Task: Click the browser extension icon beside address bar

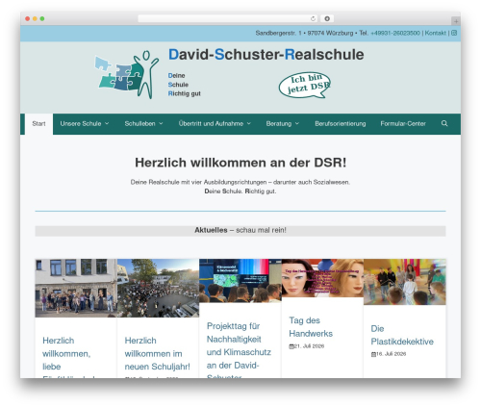Action: (327, 19)
